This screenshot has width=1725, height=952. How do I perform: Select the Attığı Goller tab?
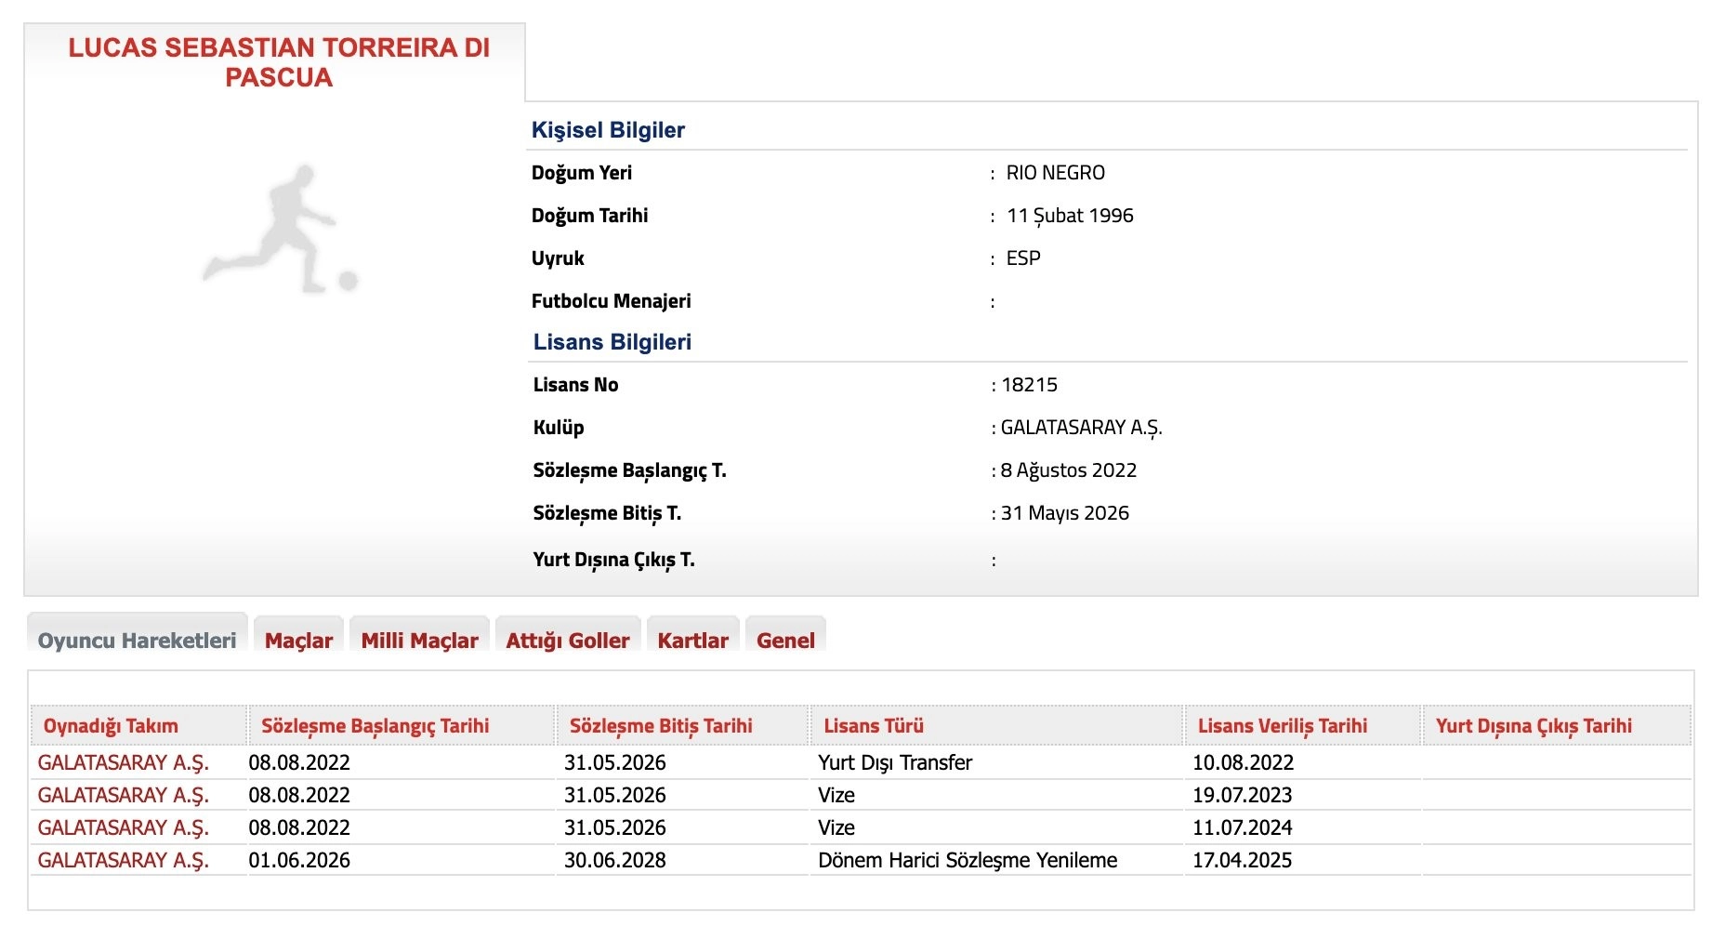567,640
